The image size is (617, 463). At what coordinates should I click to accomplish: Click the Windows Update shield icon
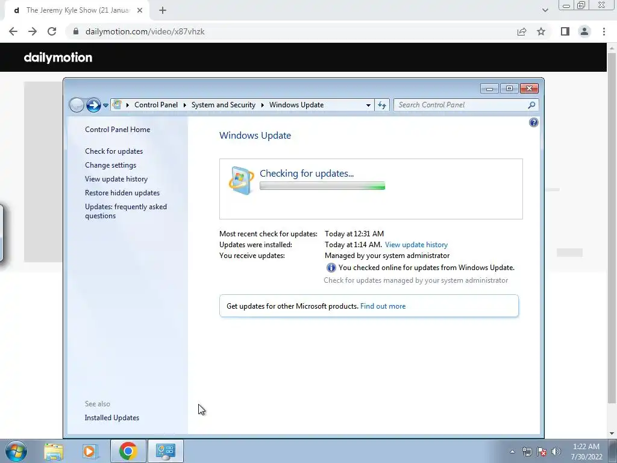[241, 180]
